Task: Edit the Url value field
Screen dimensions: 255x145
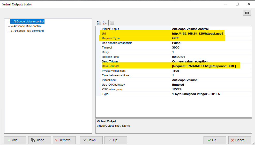Action: [x=198, y=34]
